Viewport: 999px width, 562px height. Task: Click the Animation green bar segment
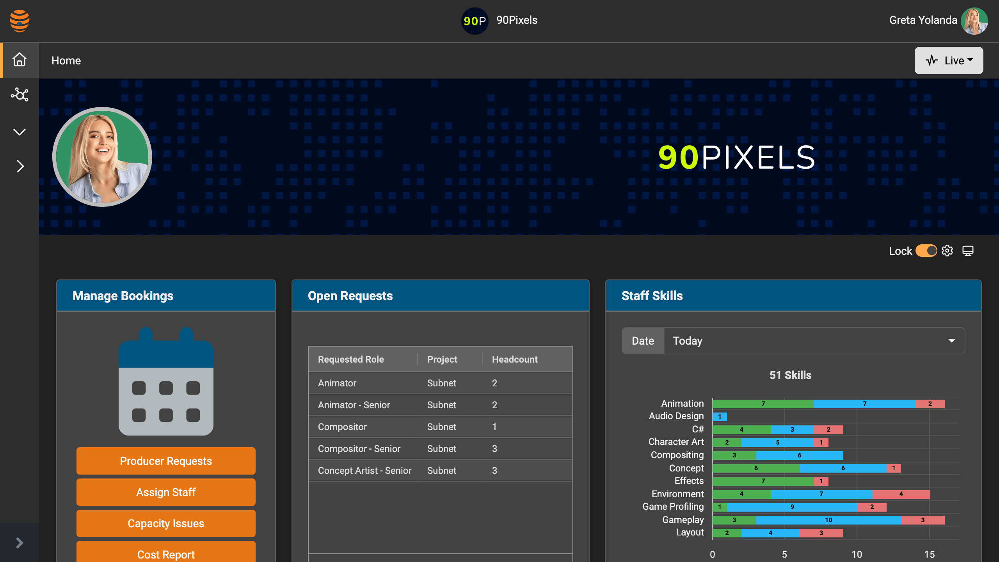pos(763,404)
